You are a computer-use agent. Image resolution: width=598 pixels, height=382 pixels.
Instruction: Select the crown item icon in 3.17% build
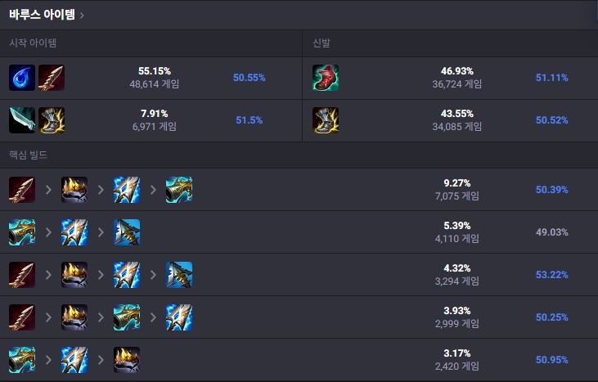coord(127,360)
